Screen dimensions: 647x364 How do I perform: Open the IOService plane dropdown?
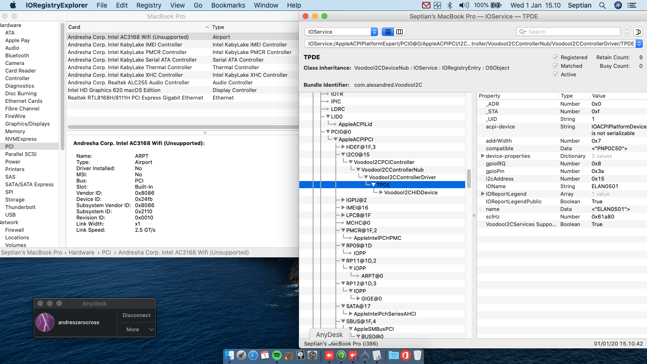341,32
